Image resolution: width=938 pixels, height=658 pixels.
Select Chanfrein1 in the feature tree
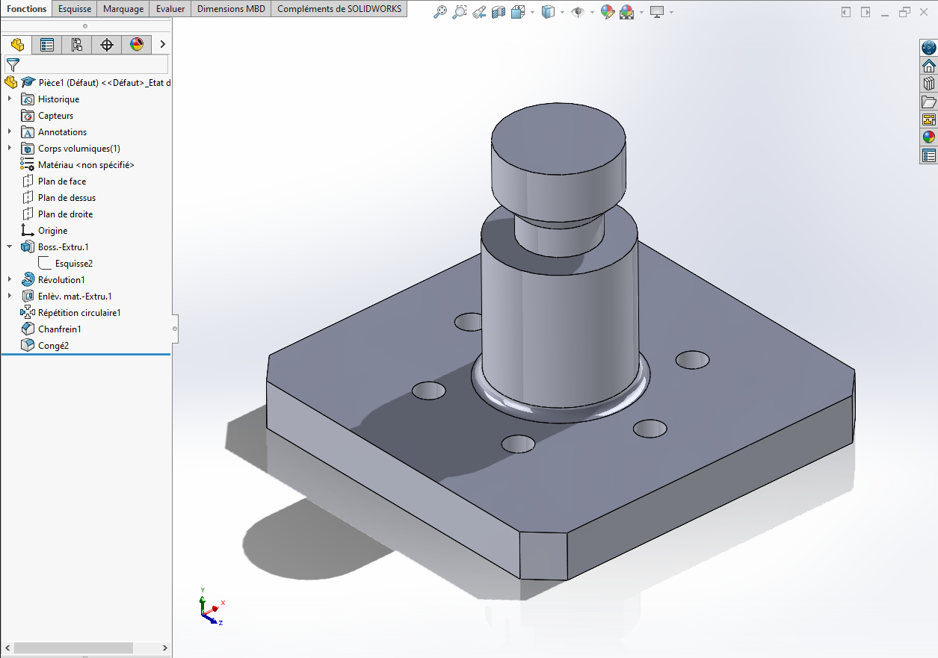coord(59,329)
